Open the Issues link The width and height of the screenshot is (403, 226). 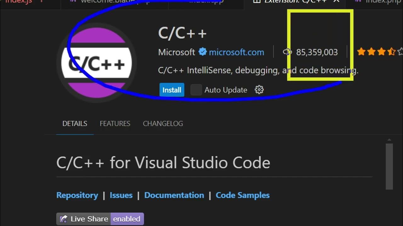tap(121, 195)
